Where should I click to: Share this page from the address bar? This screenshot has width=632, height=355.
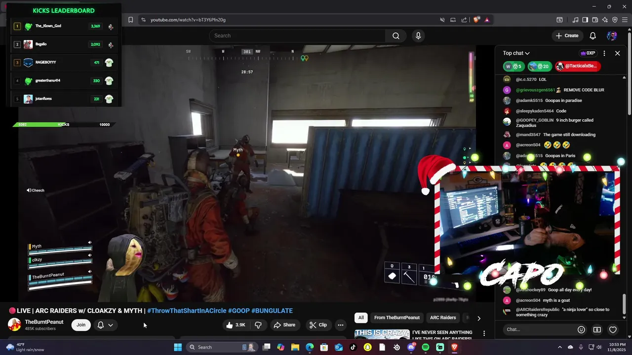(x=464, y=20)
